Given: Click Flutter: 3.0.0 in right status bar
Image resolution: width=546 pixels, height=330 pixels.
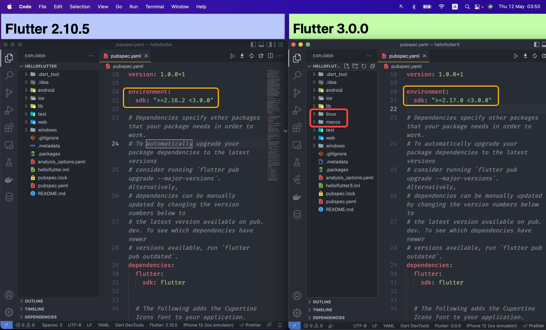Looking at the screenshot, I should coord(448,326).
